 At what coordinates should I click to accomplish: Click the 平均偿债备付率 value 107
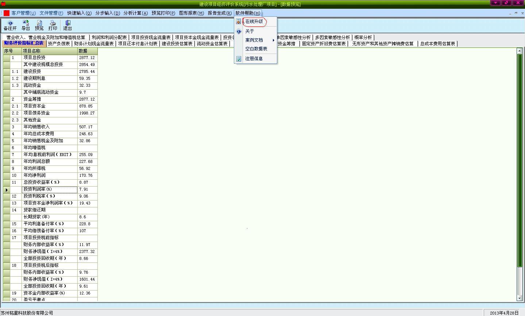tap(88, 231)
